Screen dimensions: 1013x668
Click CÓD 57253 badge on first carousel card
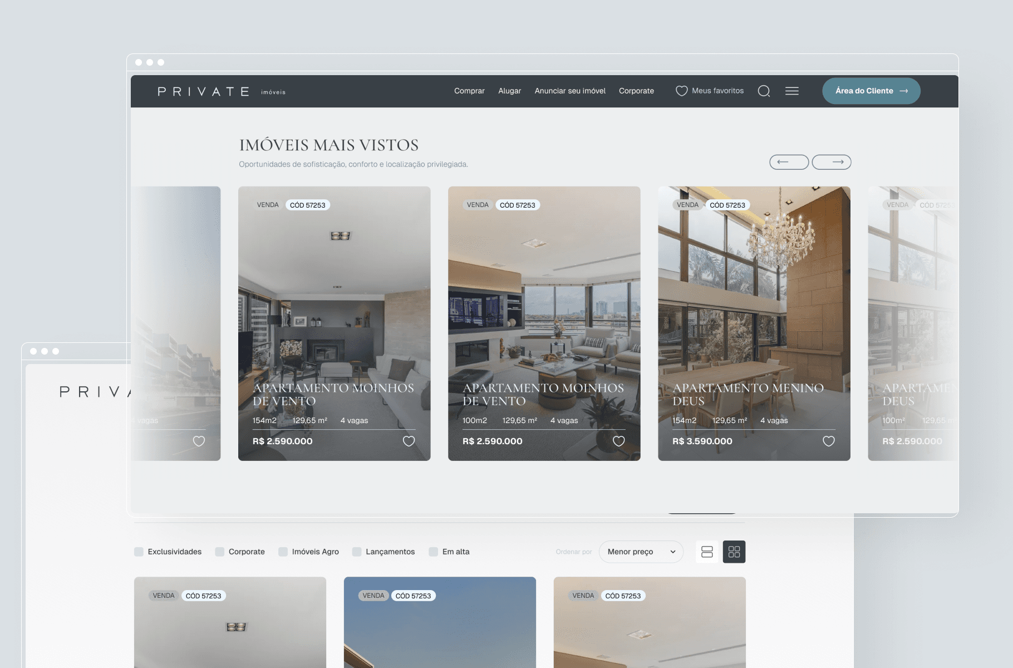click(x=307, y=205)
